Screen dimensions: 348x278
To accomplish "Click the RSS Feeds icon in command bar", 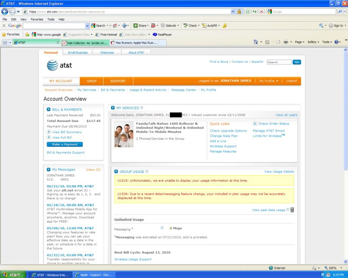I will [267, 42].
